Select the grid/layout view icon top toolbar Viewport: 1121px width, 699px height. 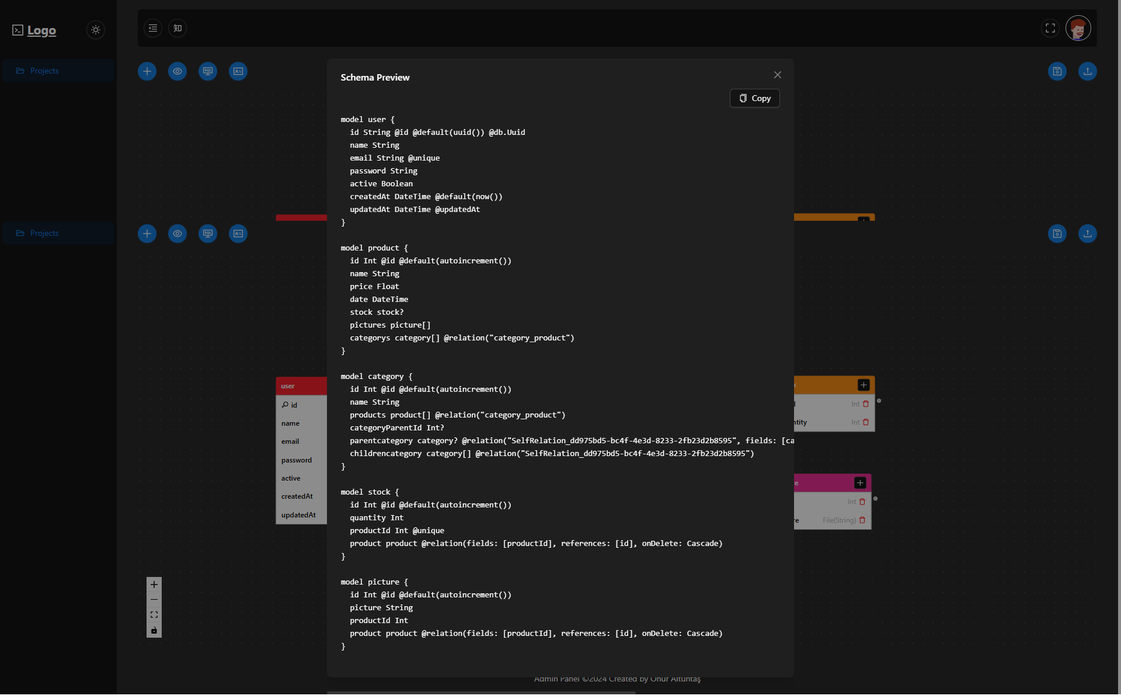pos(238,71)
